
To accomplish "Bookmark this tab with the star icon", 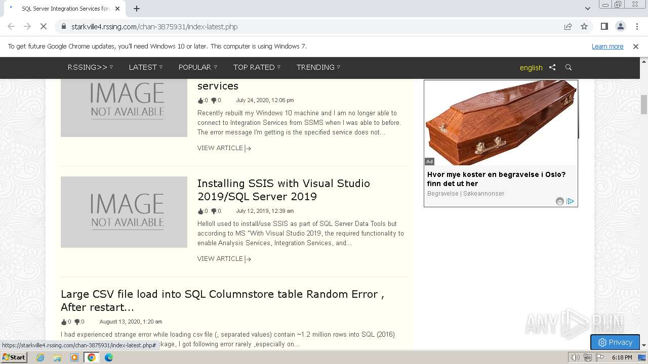I will (584, 27).
